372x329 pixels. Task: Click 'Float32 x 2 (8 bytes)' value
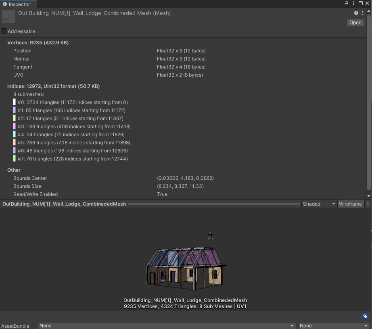(180, 75)
